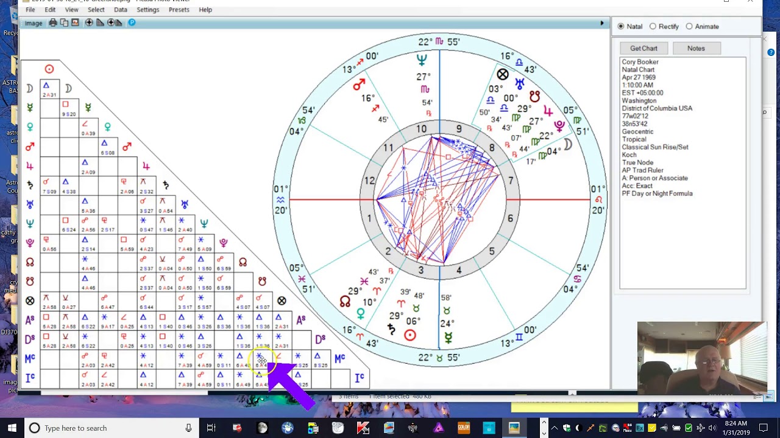Click the Saturn glyph in the wheel

point(391,329)
